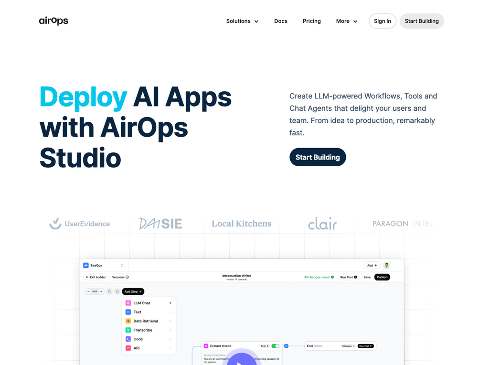Click the plus next to API
Image resolution: width=489 pixels, height=365 pixels.
(x=170, y=348)
